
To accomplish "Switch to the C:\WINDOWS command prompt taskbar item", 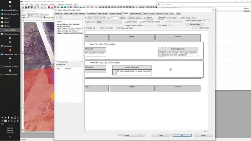I will [10, 74].
